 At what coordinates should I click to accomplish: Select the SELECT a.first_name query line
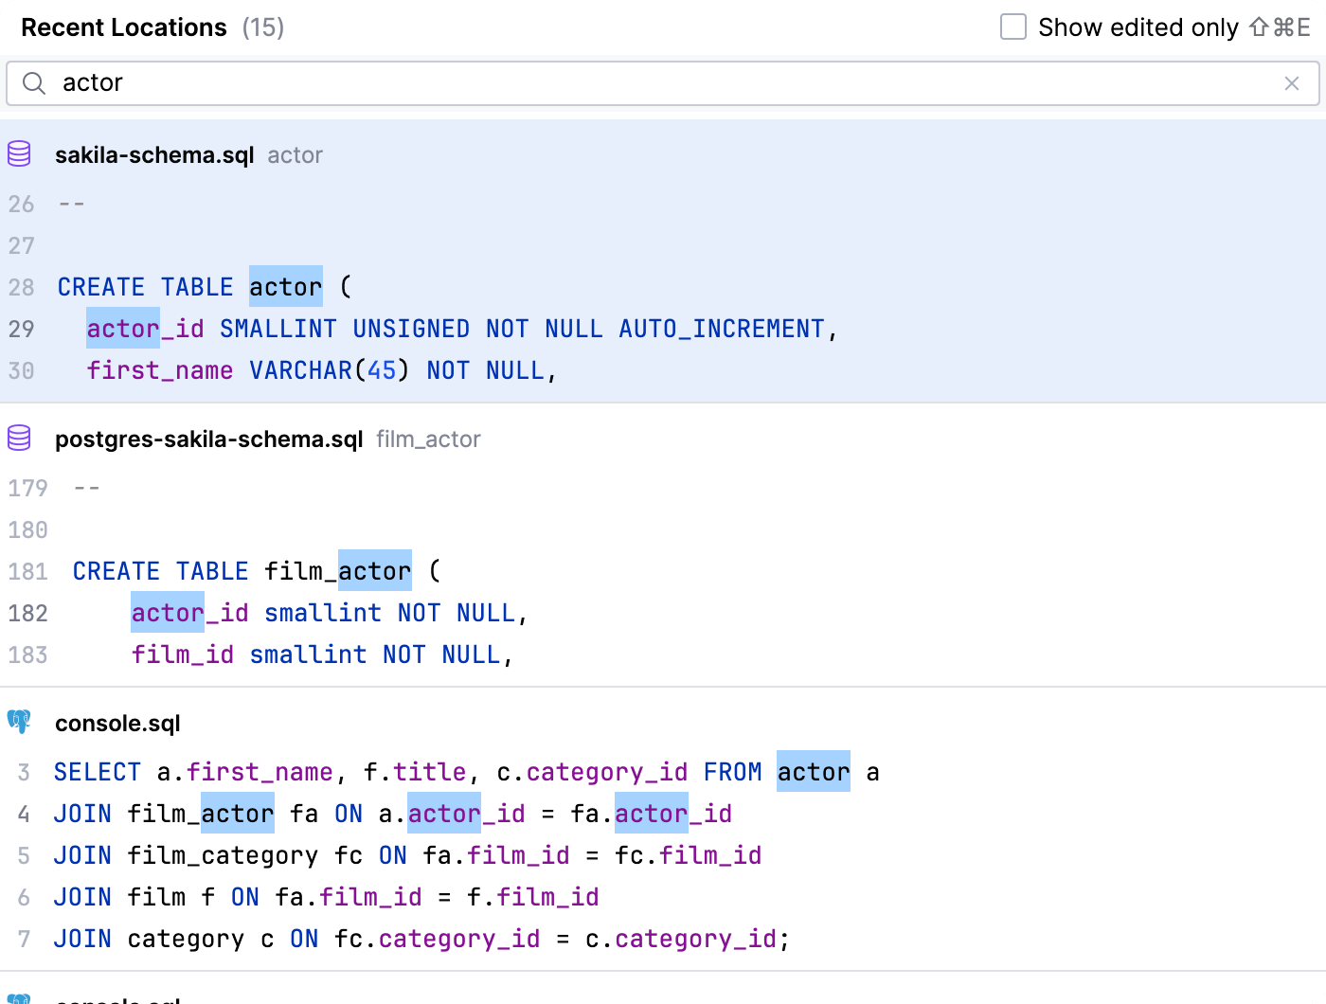tap(467, 772)
